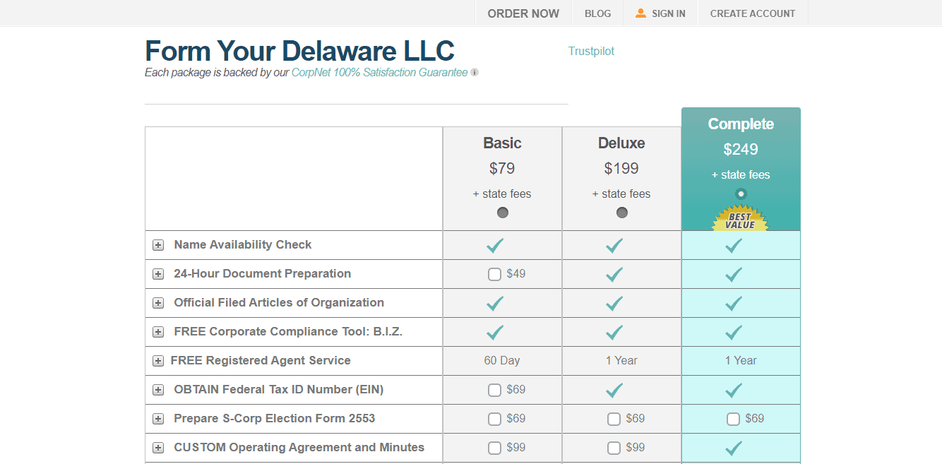Select the Complete $249 package radio button
The image size is (942, 464).
741,194
